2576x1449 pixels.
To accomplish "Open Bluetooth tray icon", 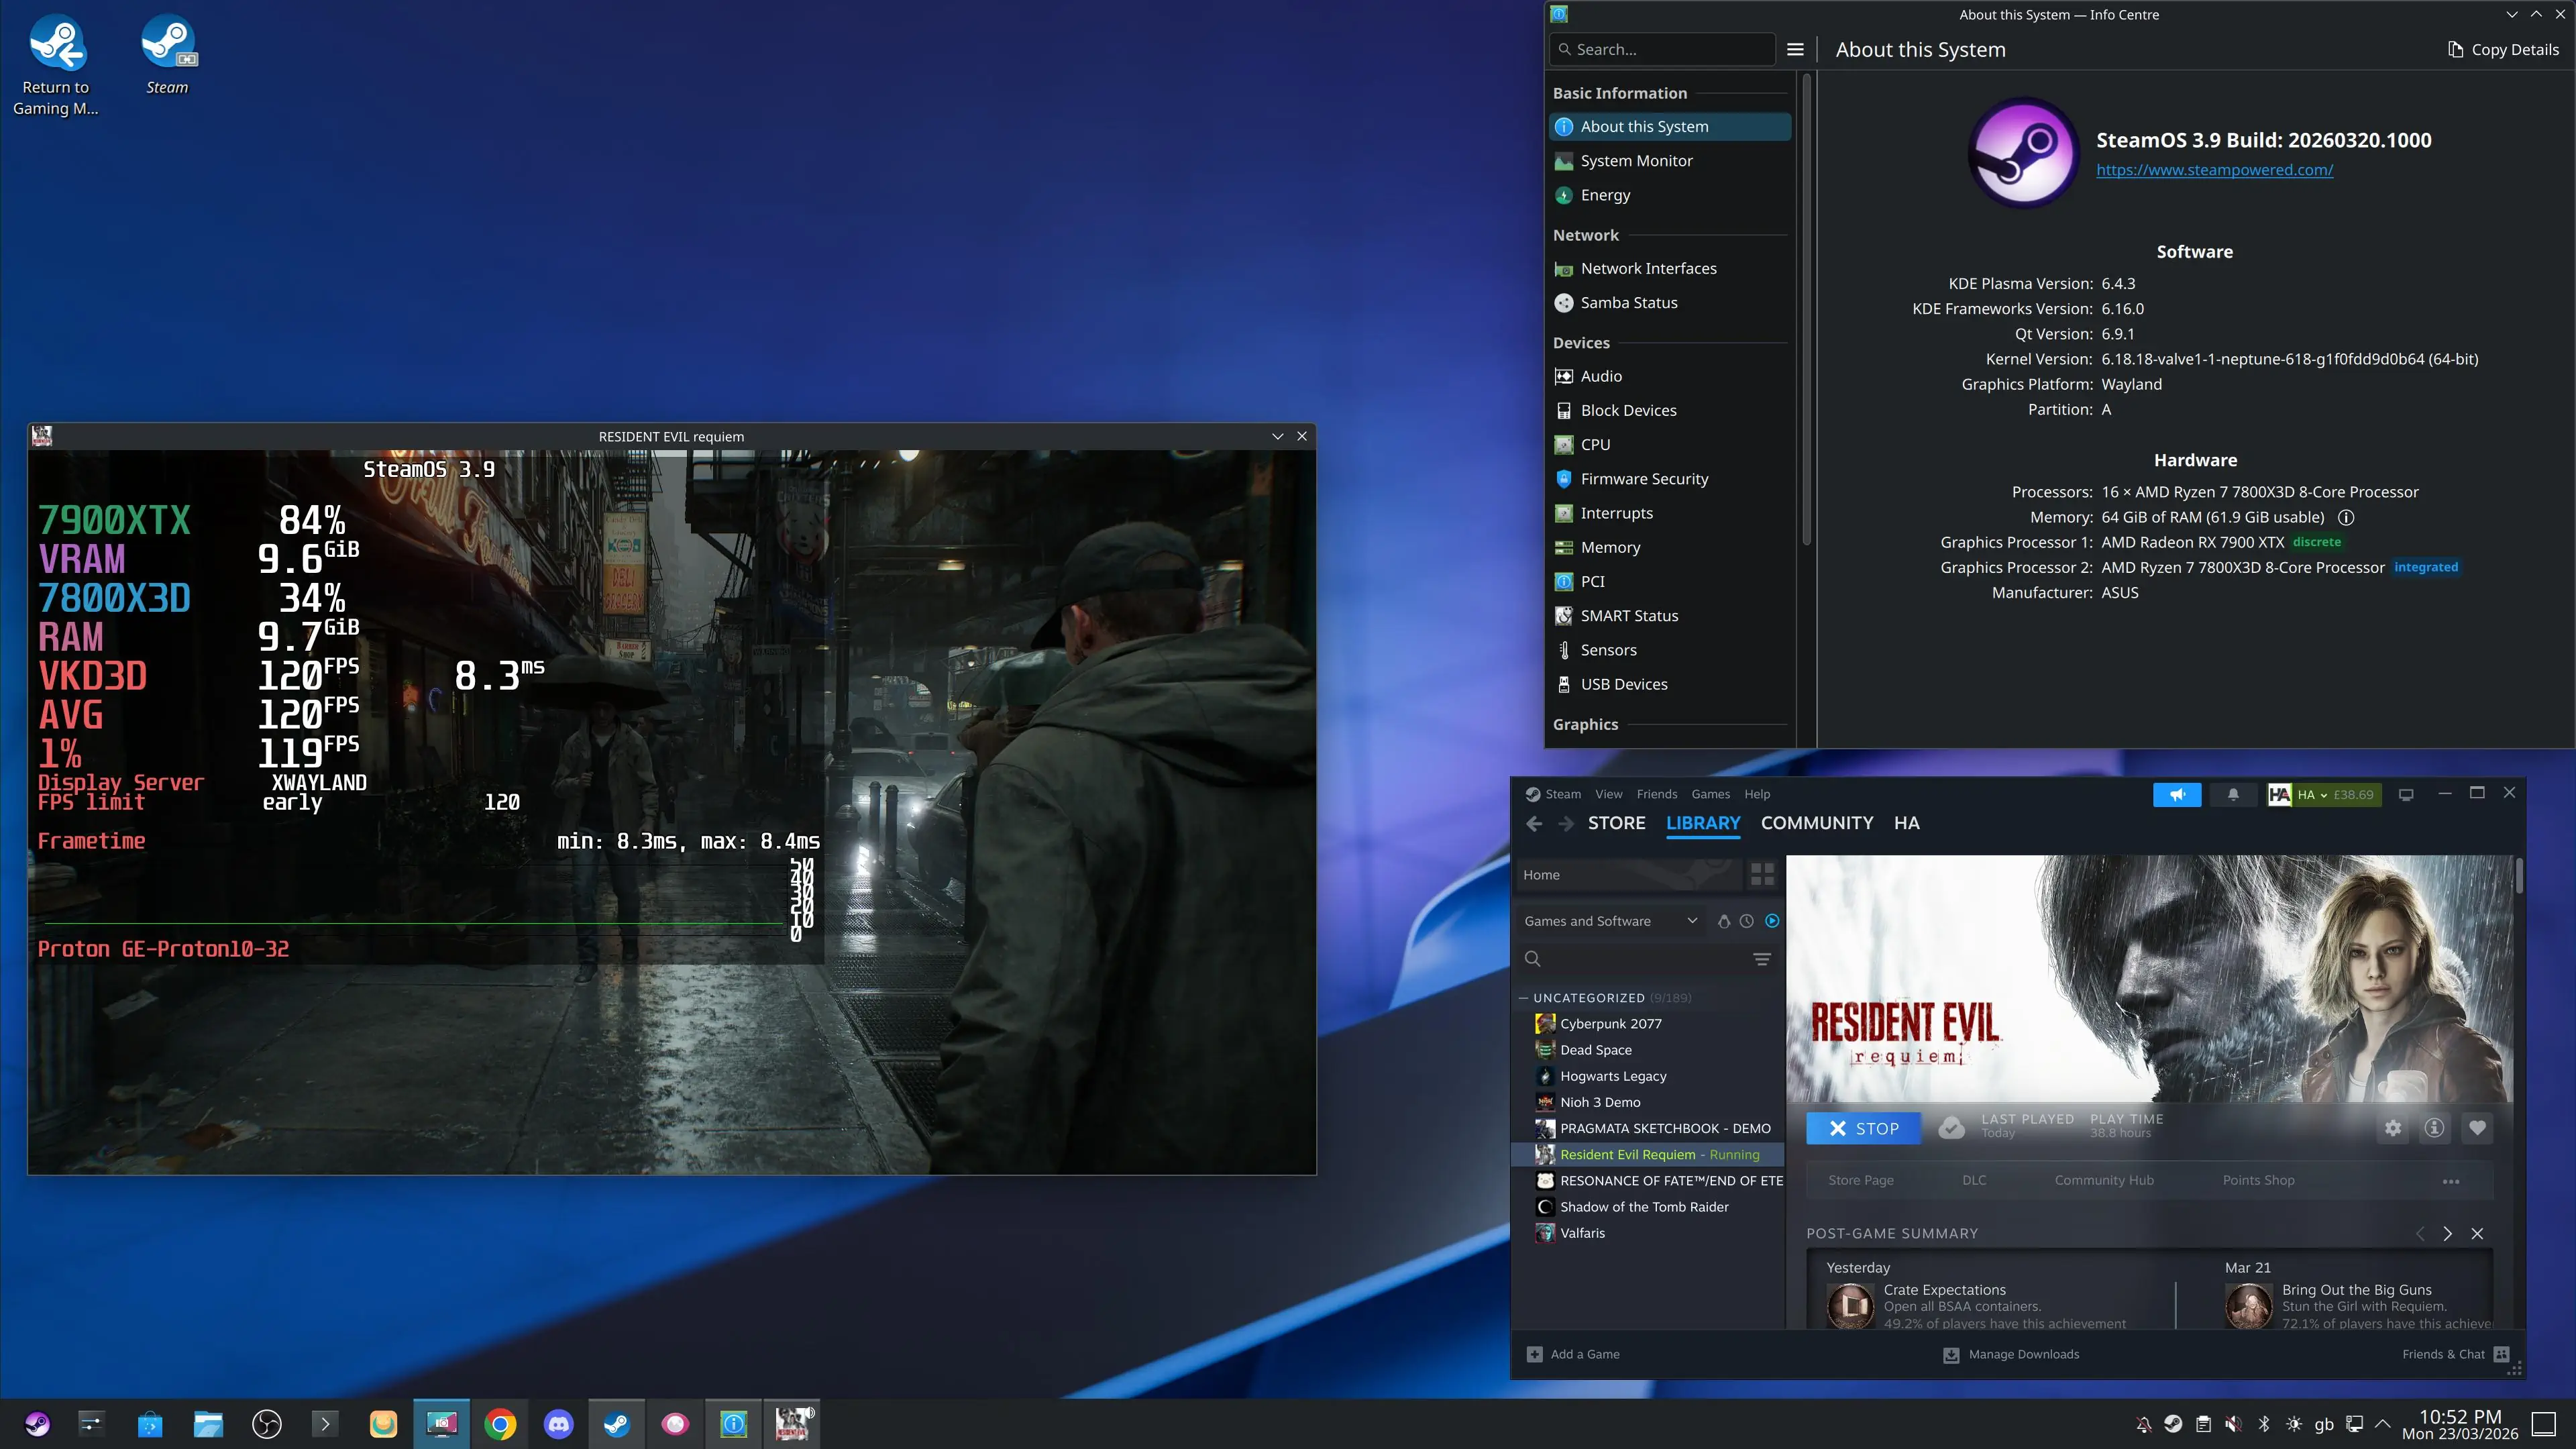I will (x=2264, y=1424).
